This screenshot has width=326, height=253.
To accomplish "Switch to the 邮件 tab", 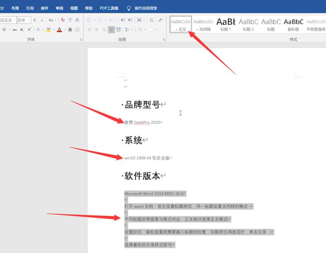I will pos(45,8).
